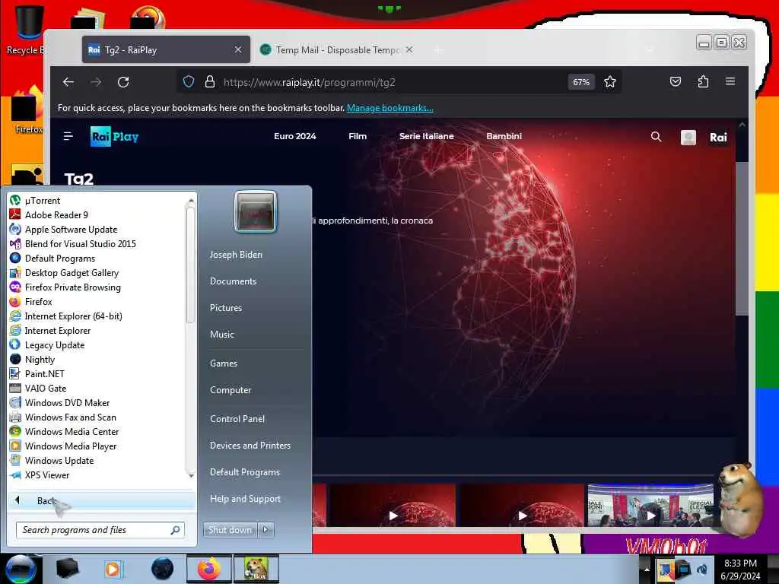View tracking protection shield info
This screenshot has width=779, height=584.
pos(189,81)
